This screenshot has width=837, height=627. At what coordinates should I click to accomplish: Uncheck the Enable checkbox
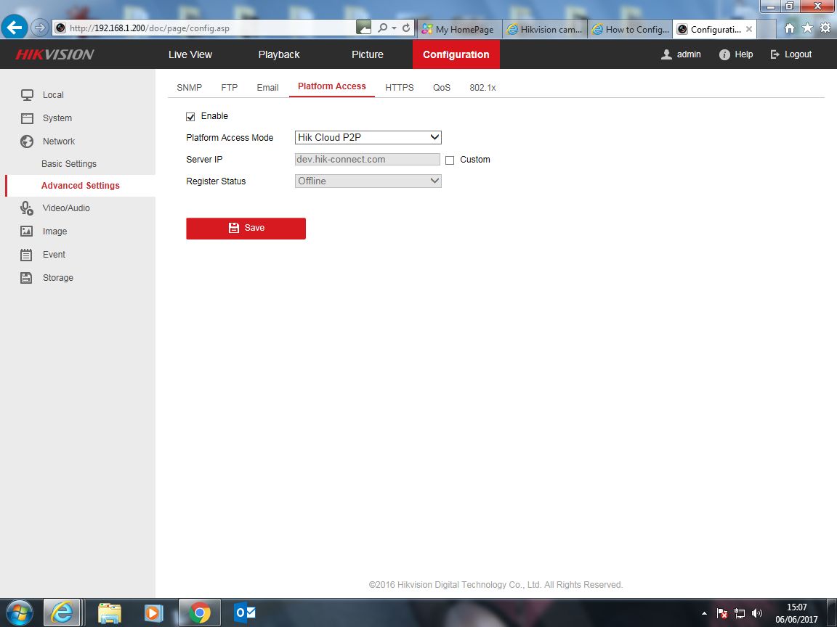[191, 116]
